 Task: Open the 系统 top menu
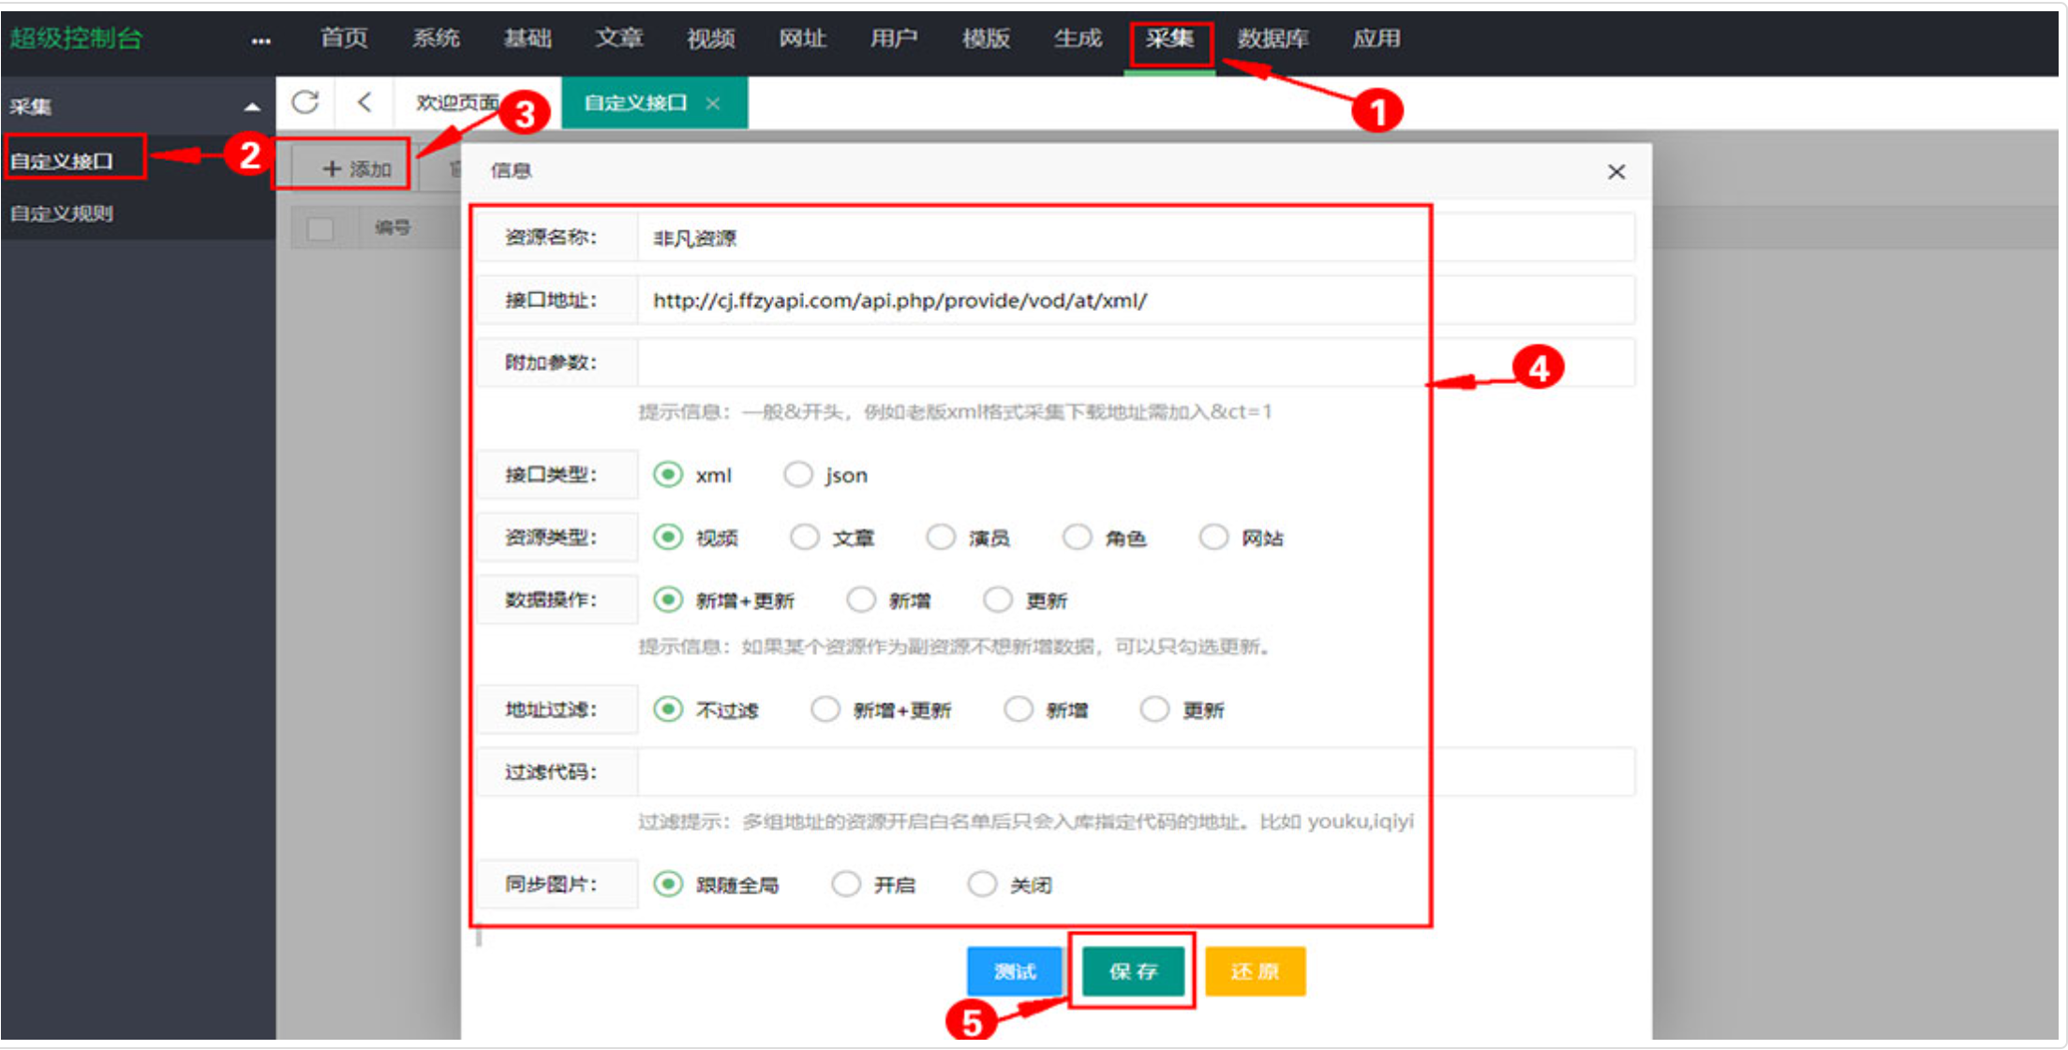[x=436, y=38]
